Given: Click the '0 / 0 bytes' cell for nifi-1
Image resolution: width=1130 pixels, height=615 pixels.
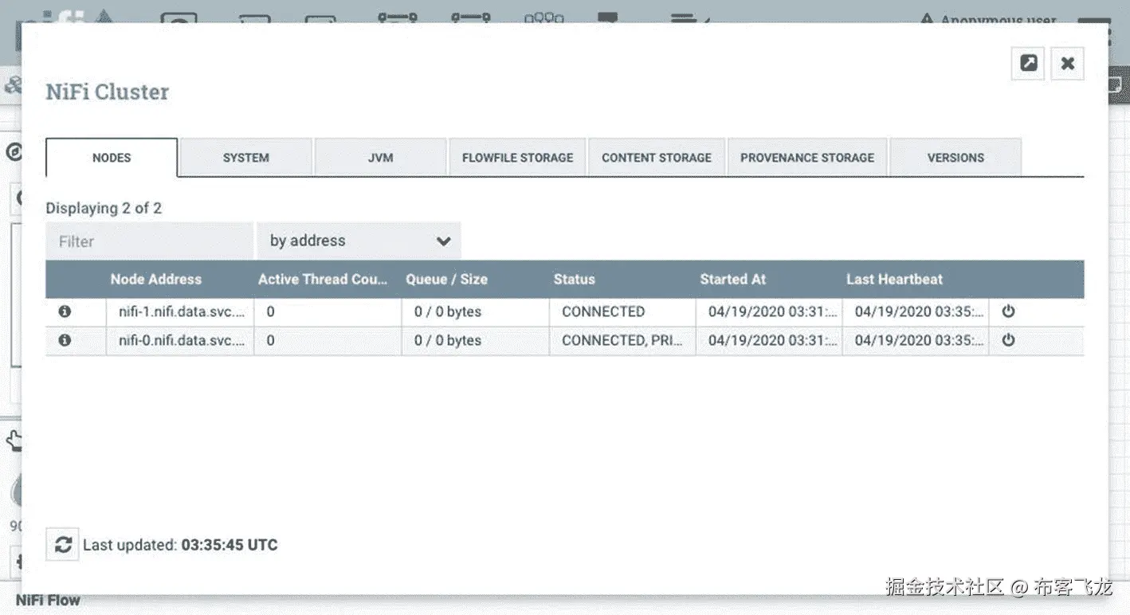Looking at the screenshot, I should point(475,311).
